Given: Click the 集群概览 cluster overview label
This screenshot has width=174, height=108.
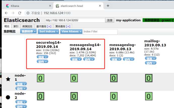Looking at the screenshot, I should pyautogui.click(x=10, y=31).
